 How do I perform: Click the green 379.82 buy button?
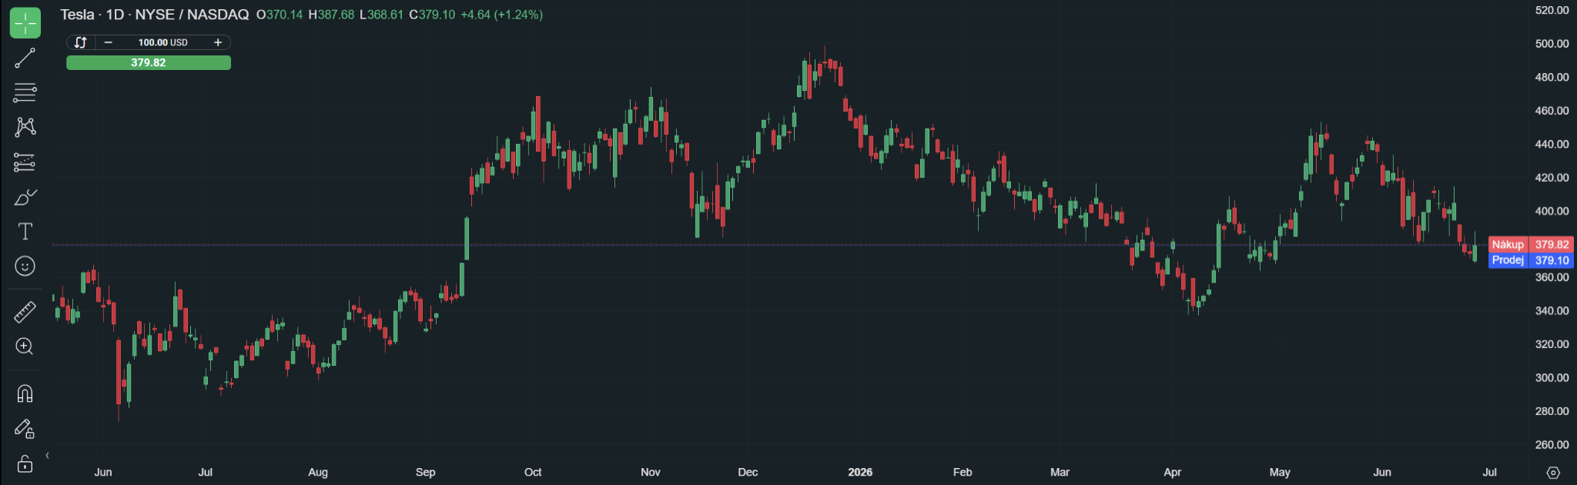point(149,62)
